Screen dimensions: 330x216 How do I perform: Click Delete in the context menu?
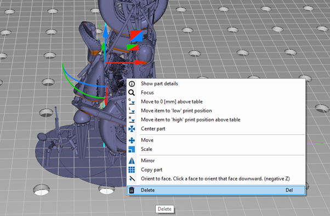tap(216, 190)
